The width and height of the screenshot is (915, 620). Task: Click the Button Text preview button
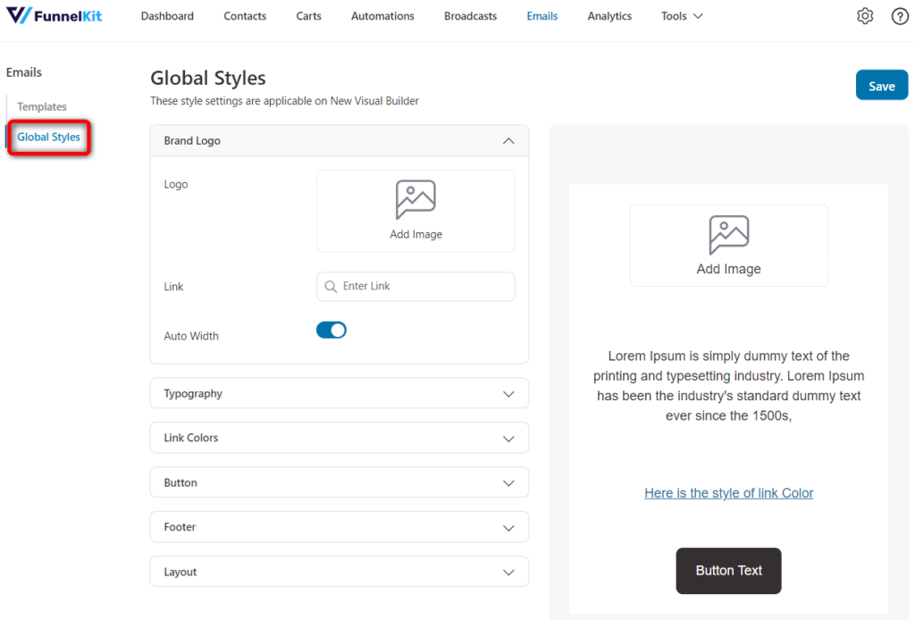[x=728, y=571]
